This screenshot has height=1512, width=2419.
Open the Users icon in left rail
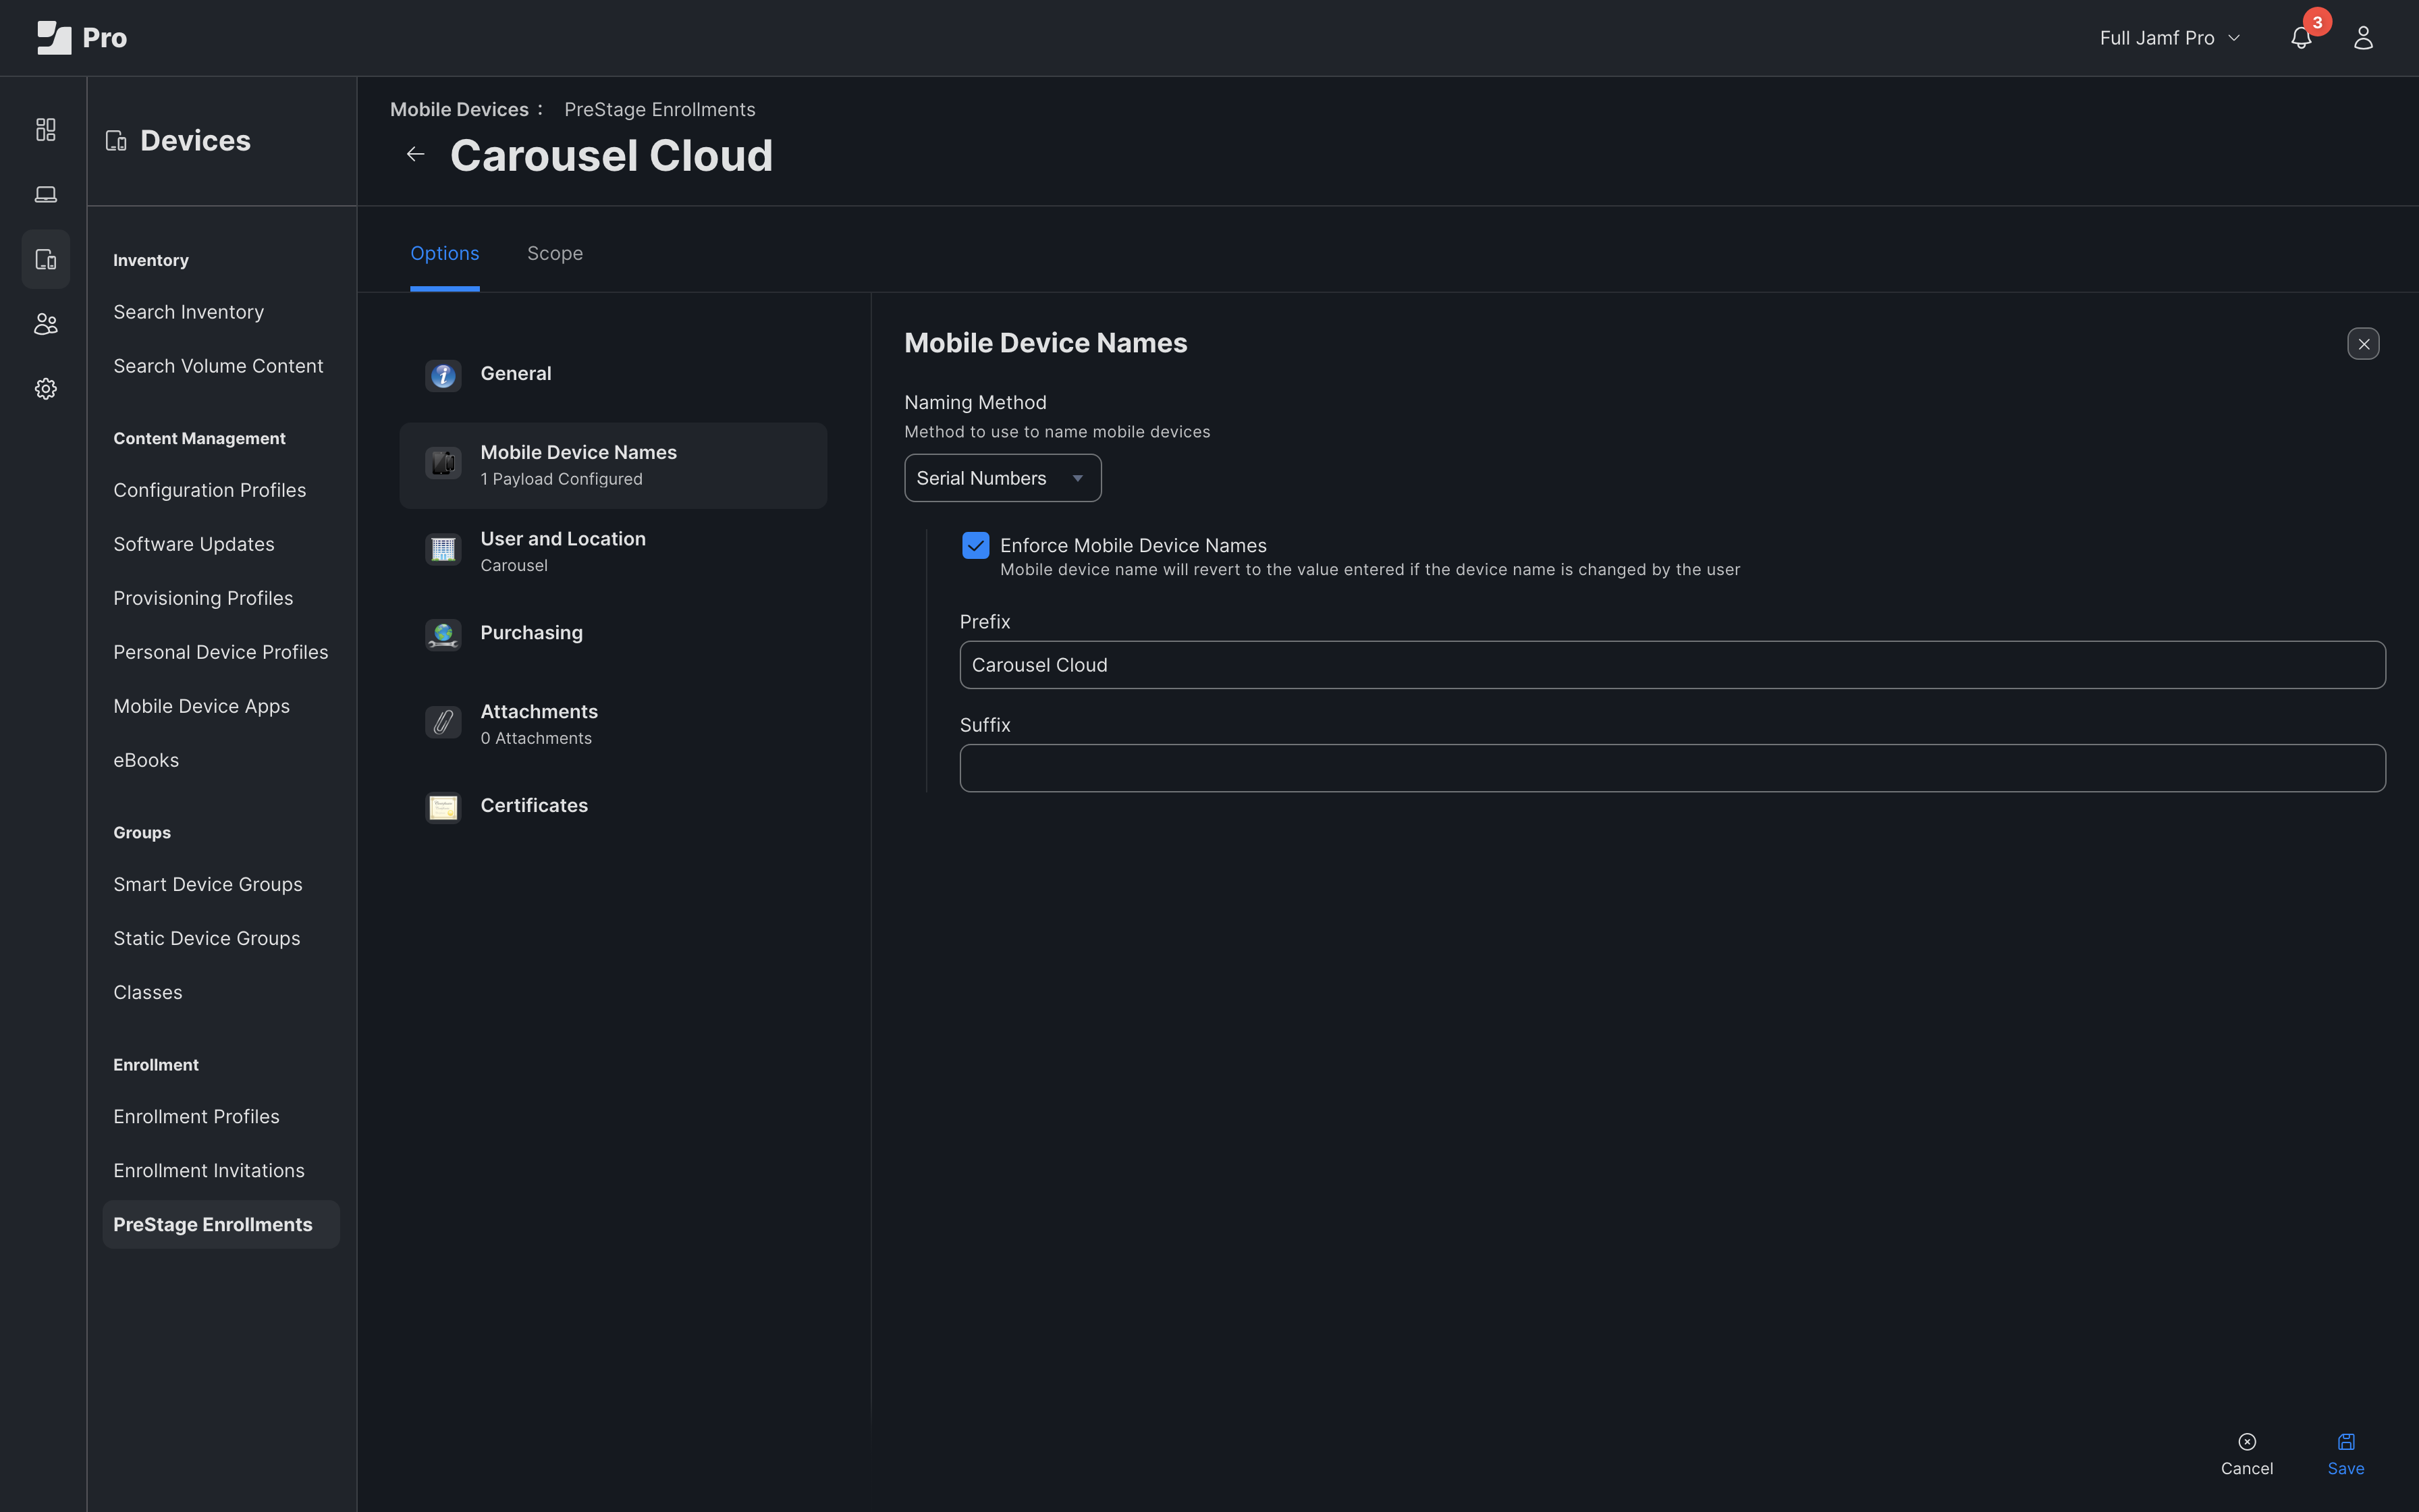point(46,324)
